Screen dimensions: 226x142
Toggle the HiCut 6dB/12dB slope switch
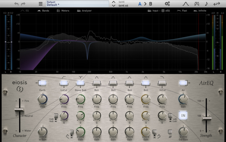click(170, 115)
